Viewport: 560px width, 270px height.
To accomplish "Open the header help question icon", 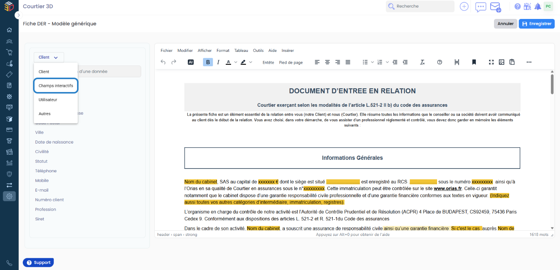I will 518,6.
